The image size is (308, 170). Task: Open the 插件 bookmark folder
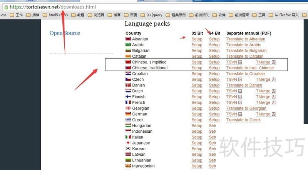pos(33,15)
